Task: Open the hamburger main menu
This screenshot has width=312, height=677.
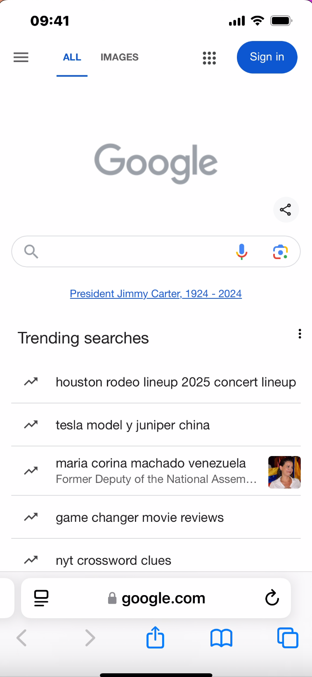Action: [x=21, y=57]
